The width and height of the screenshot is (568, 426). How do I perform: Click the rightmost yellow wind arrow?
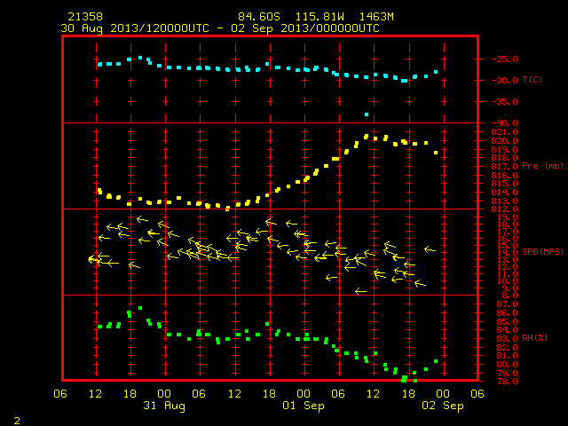click(430, 249)
